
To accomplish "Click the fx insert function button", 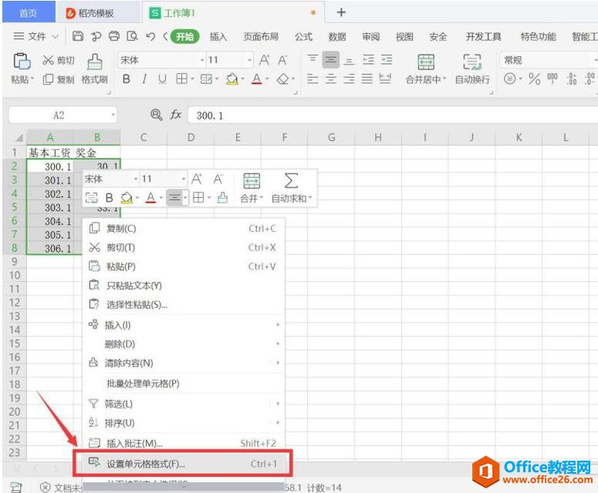I will point(175,115).
